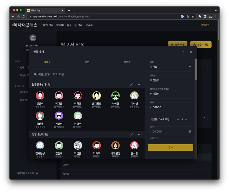Decrease quantity with minus icon
This screenshot has width=229, height=192.
click(x=178, y=119)
